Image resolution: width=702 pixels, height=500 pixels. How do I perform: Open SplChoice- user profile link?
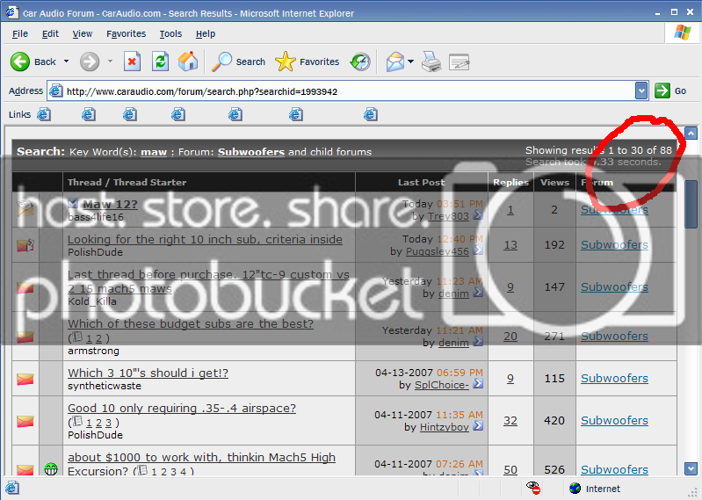(x=442, y=385)
